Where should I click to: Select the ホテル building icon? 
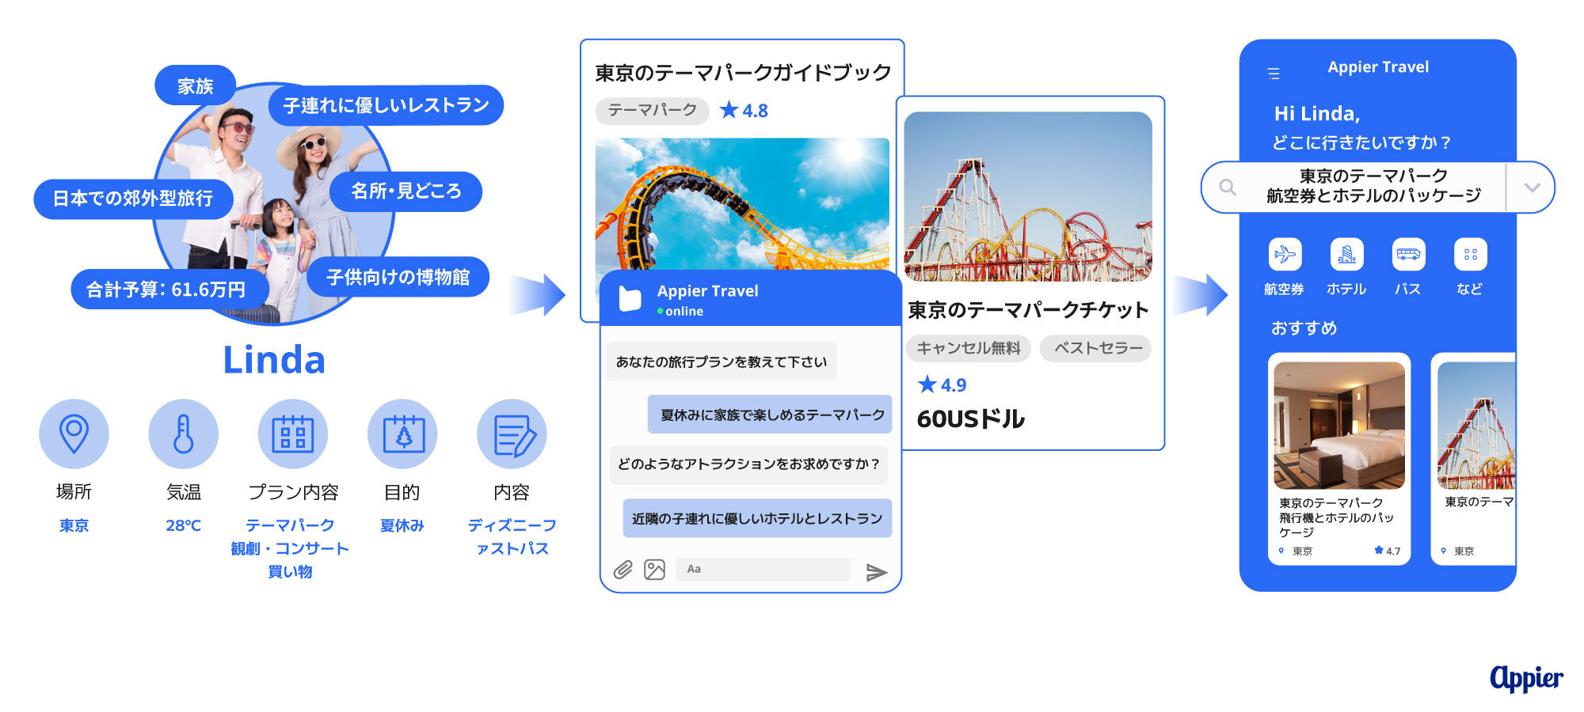tap(1346, 255)
